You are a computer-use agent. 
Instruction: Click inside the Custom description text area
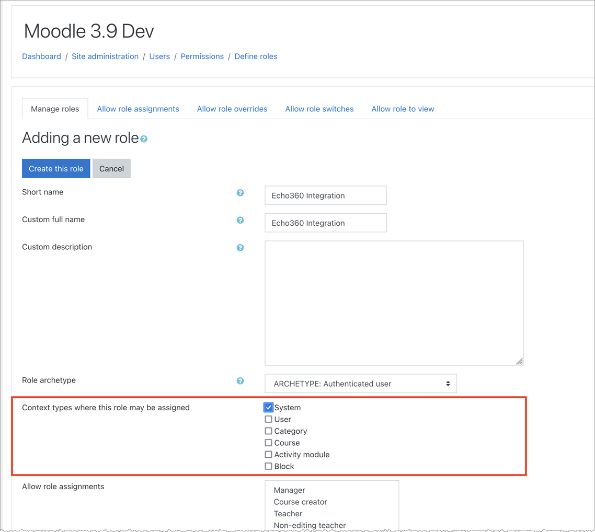tap(394, 303)
